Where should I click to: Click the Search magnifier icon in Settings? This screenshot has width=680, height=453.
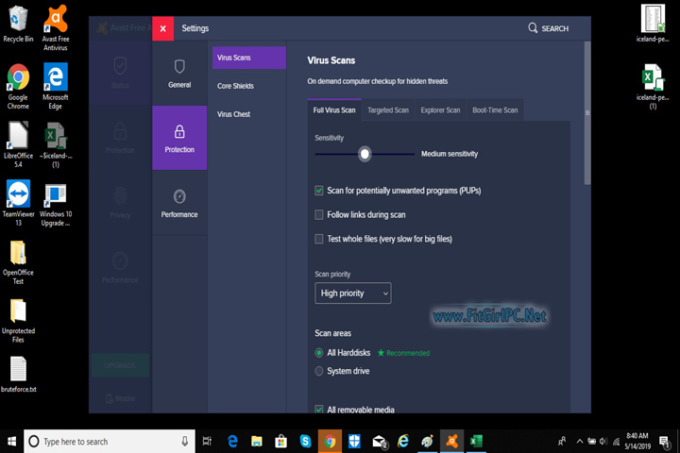pyautogui.click(x=534, y=28)
